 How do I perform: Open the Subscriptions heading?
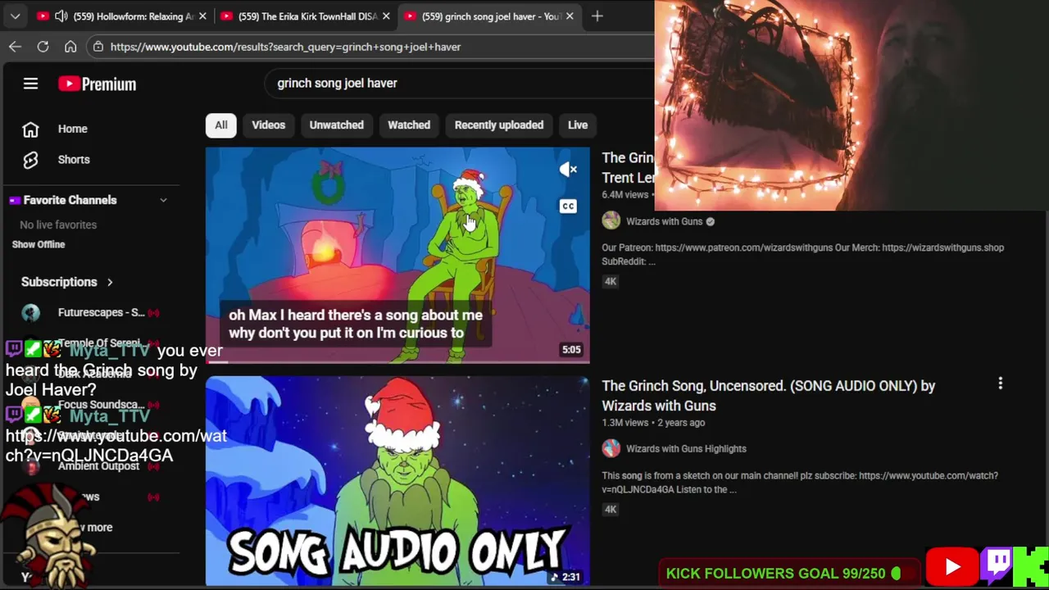(x=59, y=282)
